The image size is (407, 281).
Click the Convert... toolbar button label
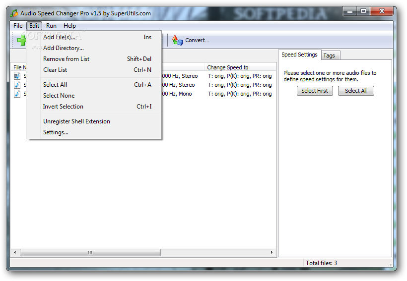pos(197,40)
